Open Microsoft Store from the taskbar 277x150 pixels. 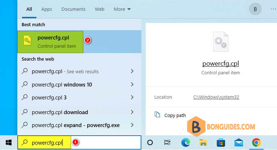click(x=221, y=142)
